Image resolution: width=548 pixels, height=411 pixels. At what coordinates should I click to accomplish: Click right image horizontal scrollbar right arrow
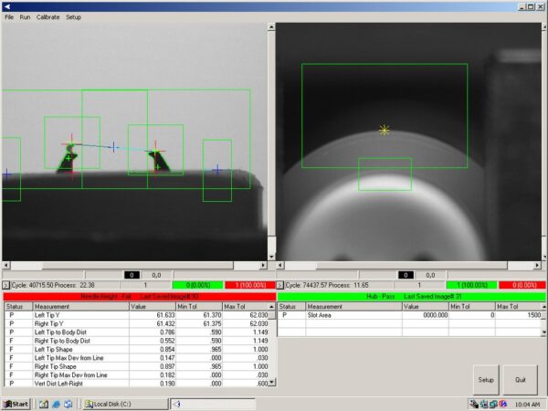click(x=538, y=265)
